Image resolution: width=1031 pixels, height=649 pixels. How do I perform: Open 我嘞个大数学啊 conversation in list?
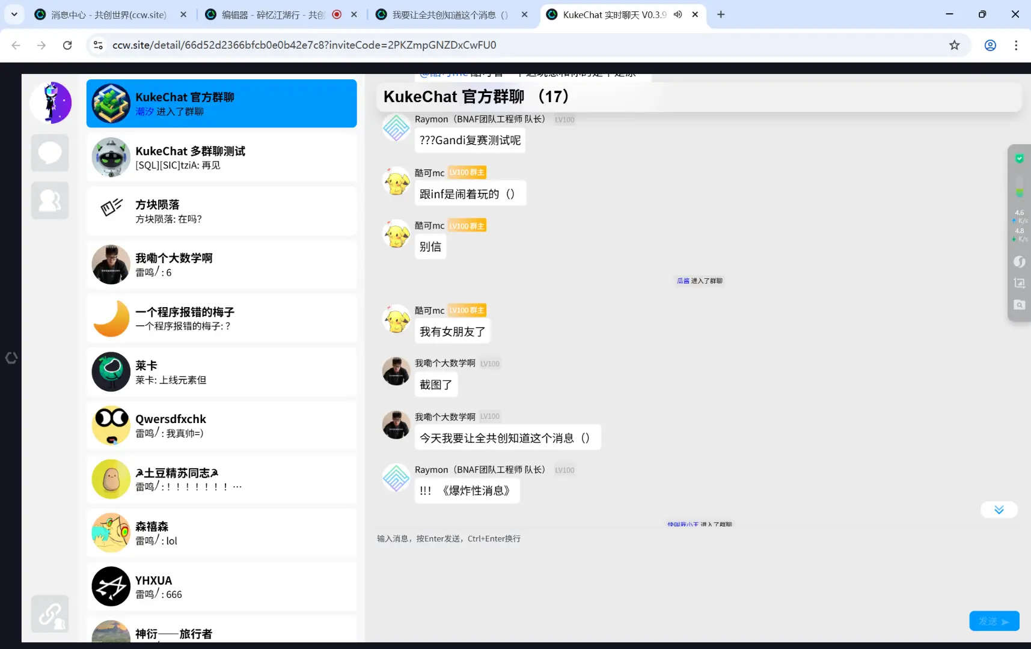point(221,264)
